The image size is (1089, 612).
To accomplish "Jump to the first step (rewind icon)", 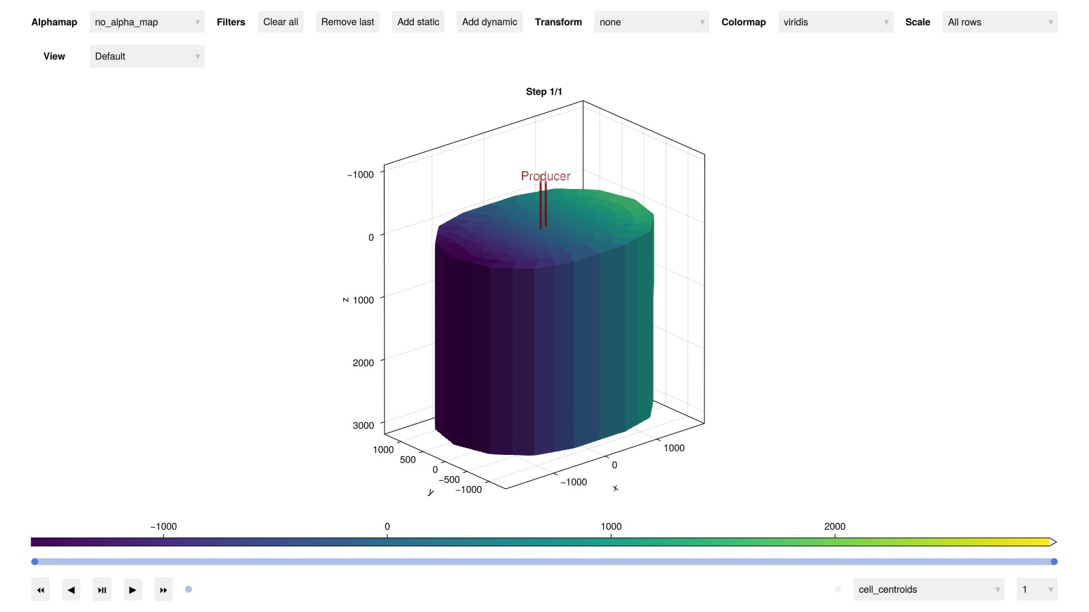I will (41, 590).
